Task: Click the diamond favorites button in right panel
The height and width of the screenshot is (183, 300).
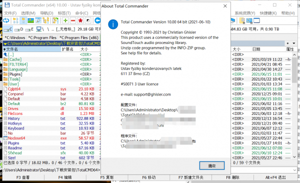Action: (x=288, y=43)
